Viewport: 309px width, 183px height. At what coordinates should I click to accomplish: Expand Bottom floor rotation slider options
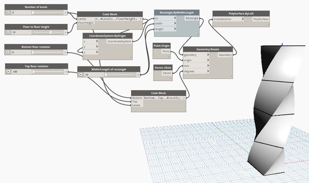pos(8,52)
